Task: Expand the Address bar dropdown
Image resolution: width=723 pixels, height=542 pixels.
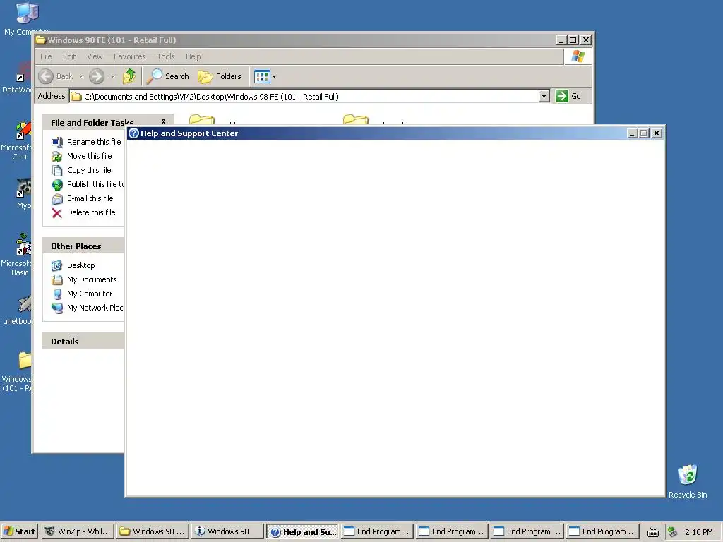Action: pyautogui.click(x=544, y=96)
